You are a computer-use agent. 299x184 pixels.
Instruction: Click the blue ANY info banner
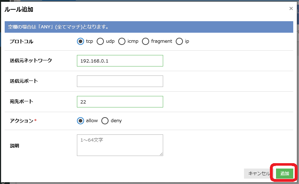pos(149,27)
